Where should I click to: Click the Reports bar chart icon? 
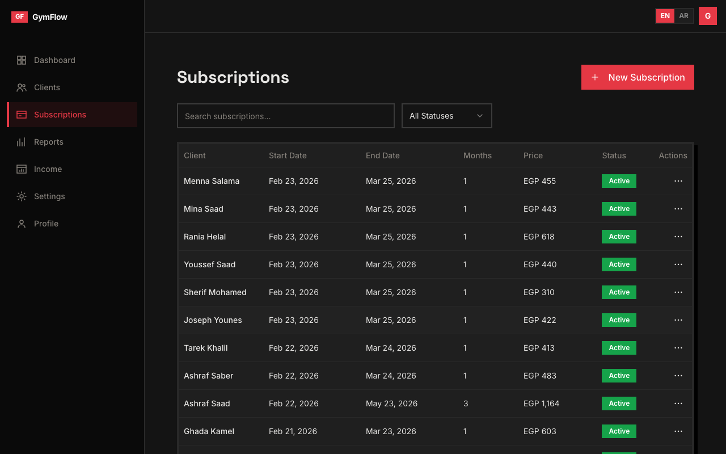tap(22, 142)
